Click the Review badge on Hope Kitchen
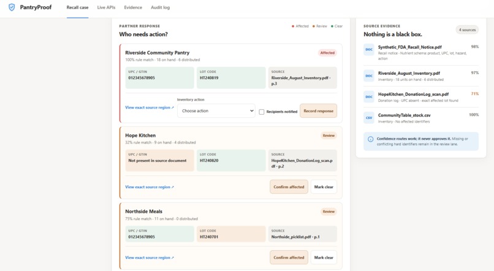 pyautogui.click(x=329, y=135)
